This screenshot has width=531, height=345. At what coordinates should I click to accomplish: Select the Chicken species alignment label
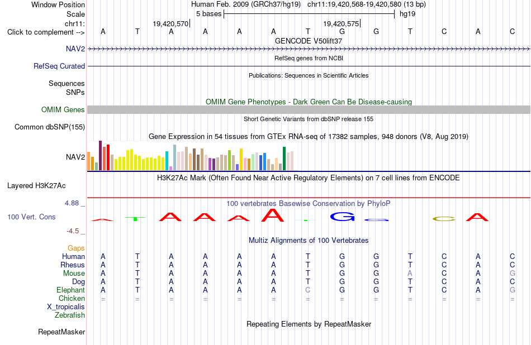coord(72,298)
